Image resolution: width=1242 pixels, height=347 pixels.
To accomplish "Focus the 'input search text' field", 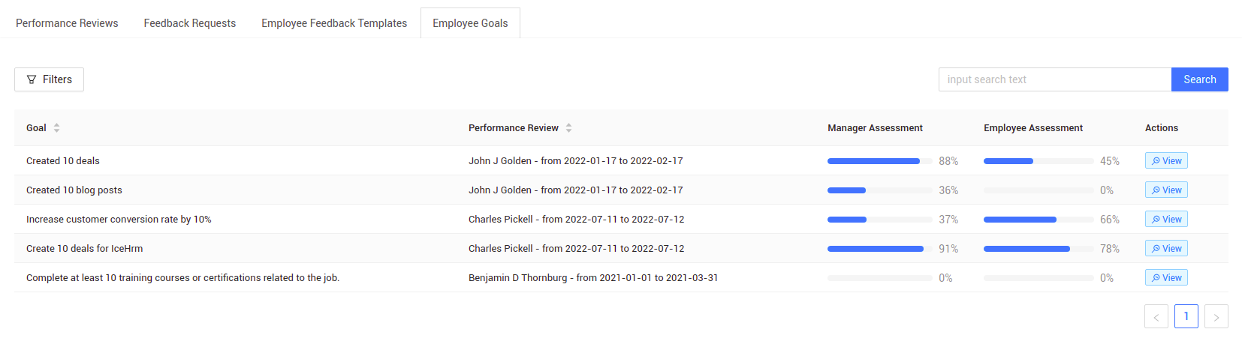I will [1055, 79].
